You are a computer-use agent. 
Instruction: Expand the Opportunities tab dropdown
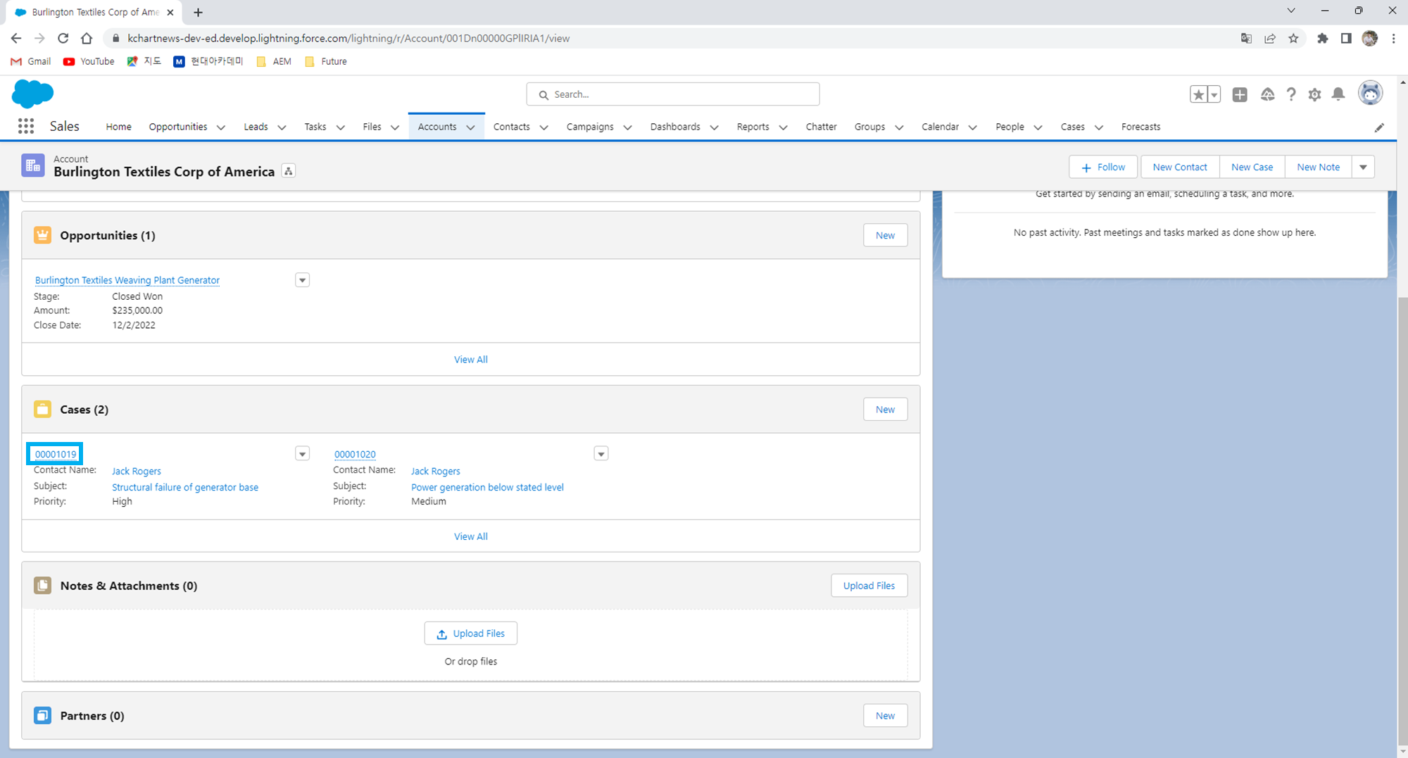(x=221, y=127)
